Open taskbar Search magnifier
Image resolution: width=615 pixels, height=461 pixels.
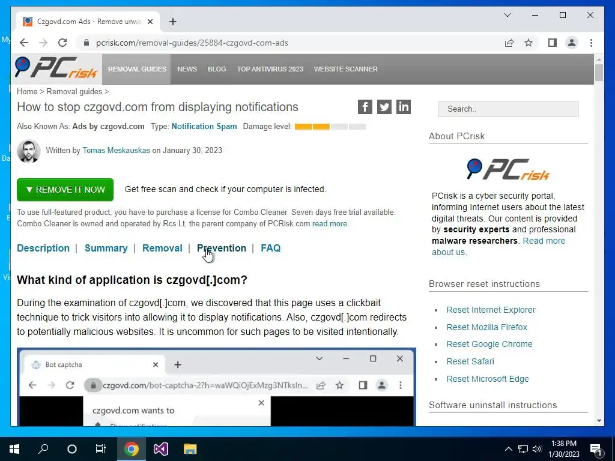pos(43,449)
